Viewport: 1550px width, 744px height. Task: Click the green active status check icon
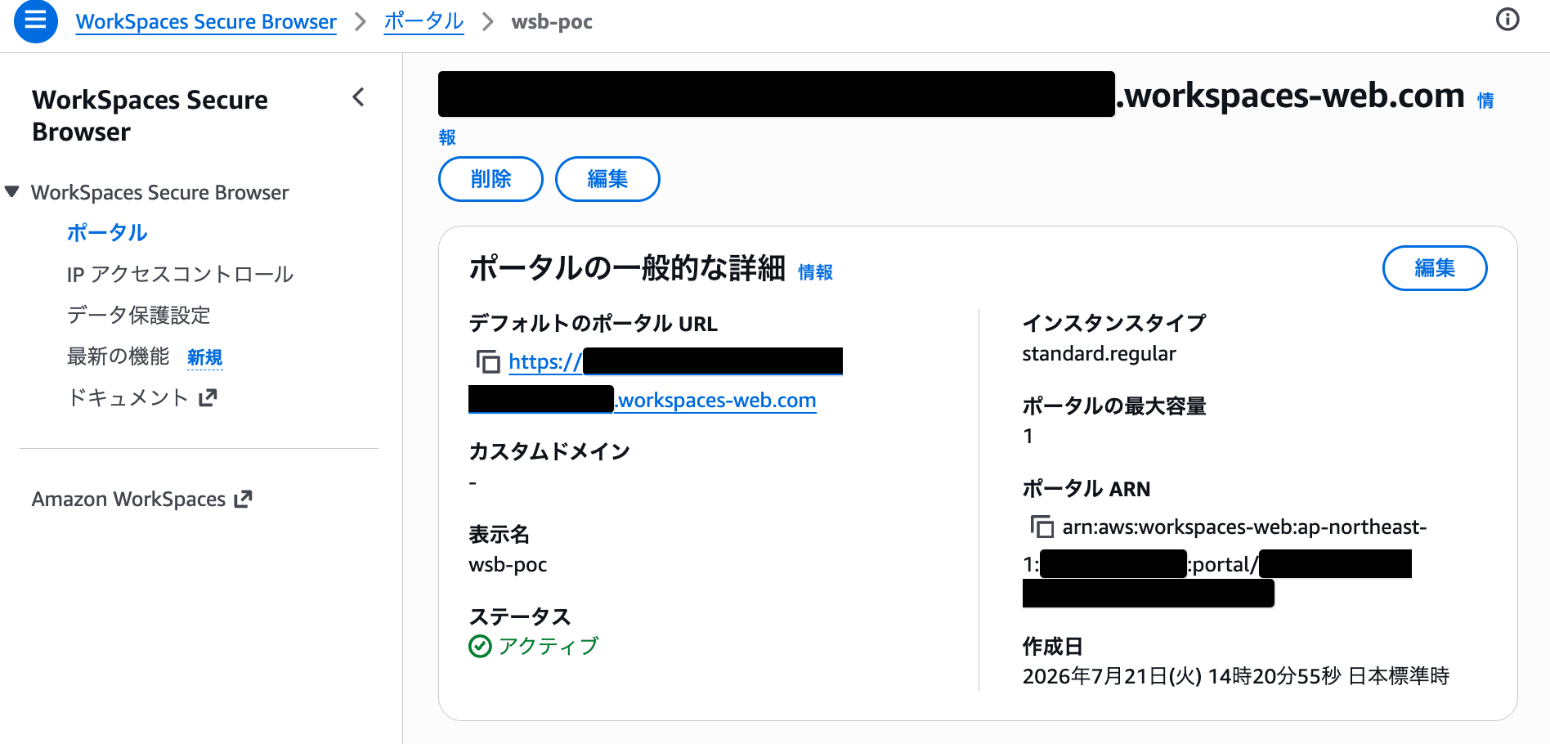[480, 646]
